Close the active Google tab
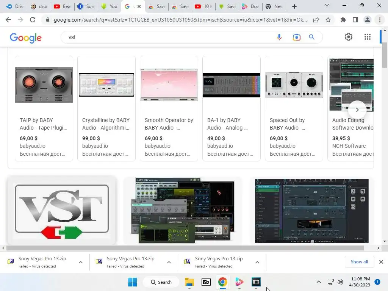 139,6
